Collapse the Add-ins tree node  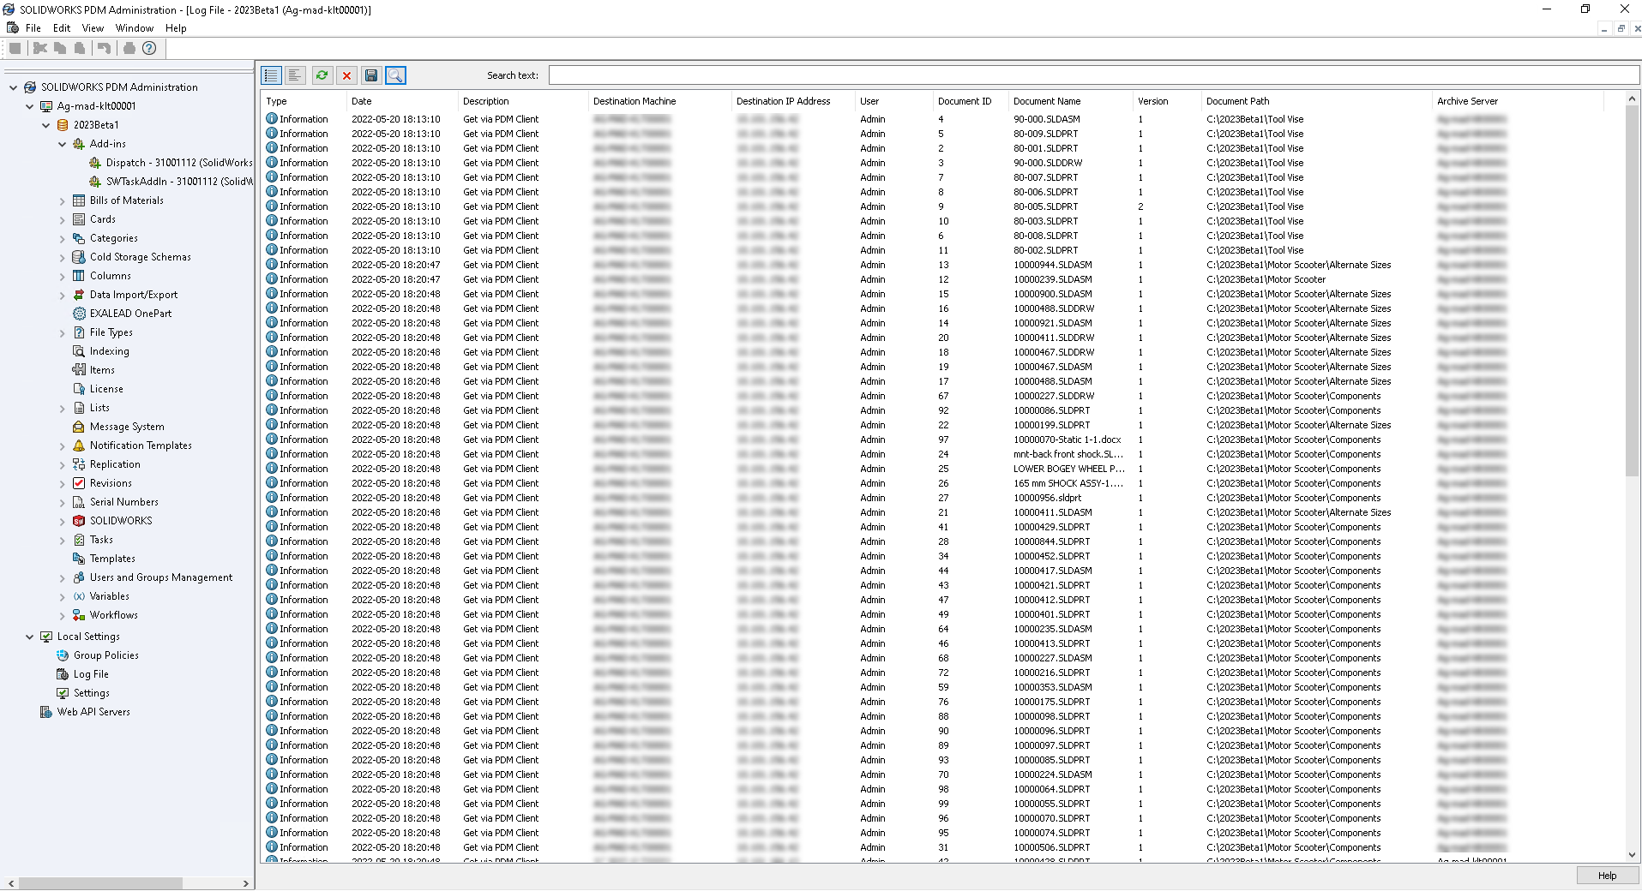(x=61, y=143)
